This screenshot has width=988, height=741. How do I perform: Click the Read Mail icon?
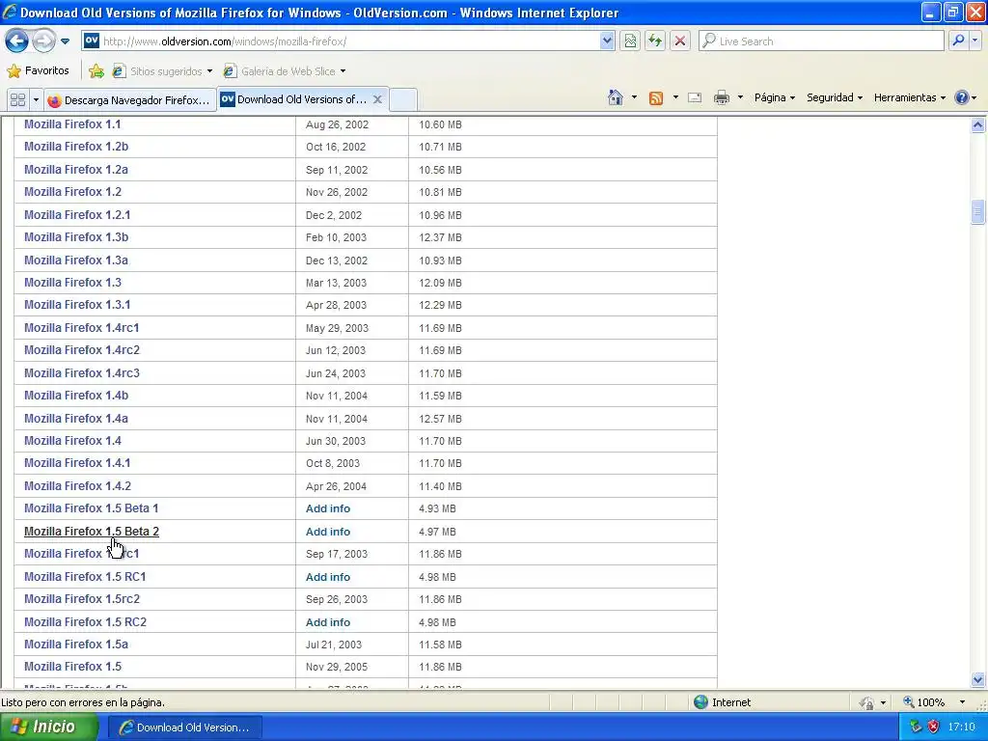point(695,97)
